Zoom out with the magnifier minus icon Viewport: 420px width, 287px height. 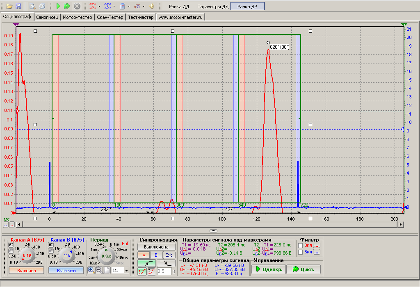pyautogui.click(x=99, y=270)
